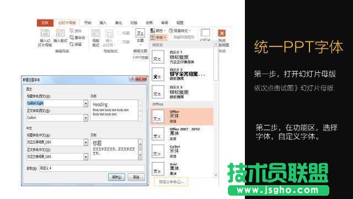Viewport: 353px width, 199px height.
Task: Choose the Arial 黑体 font theme
Action: (181, 169)
